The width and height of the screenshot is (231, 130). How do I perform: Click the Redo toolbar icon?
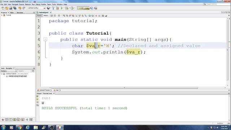(x=24, y=8)
